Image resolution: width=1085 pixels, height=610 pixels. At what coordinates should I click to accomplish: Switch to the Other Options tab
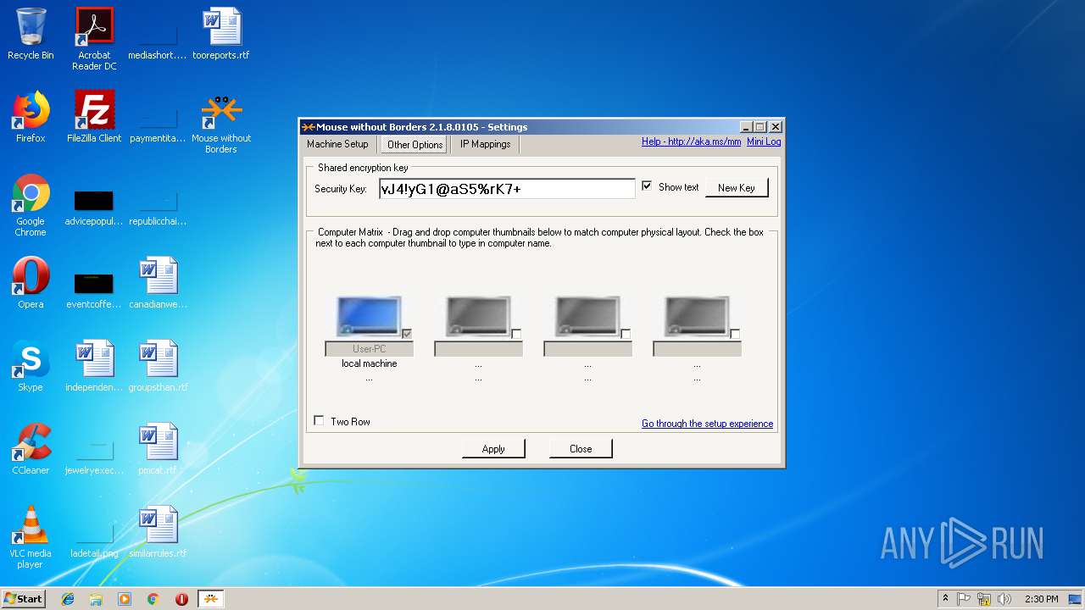[415, 145]
